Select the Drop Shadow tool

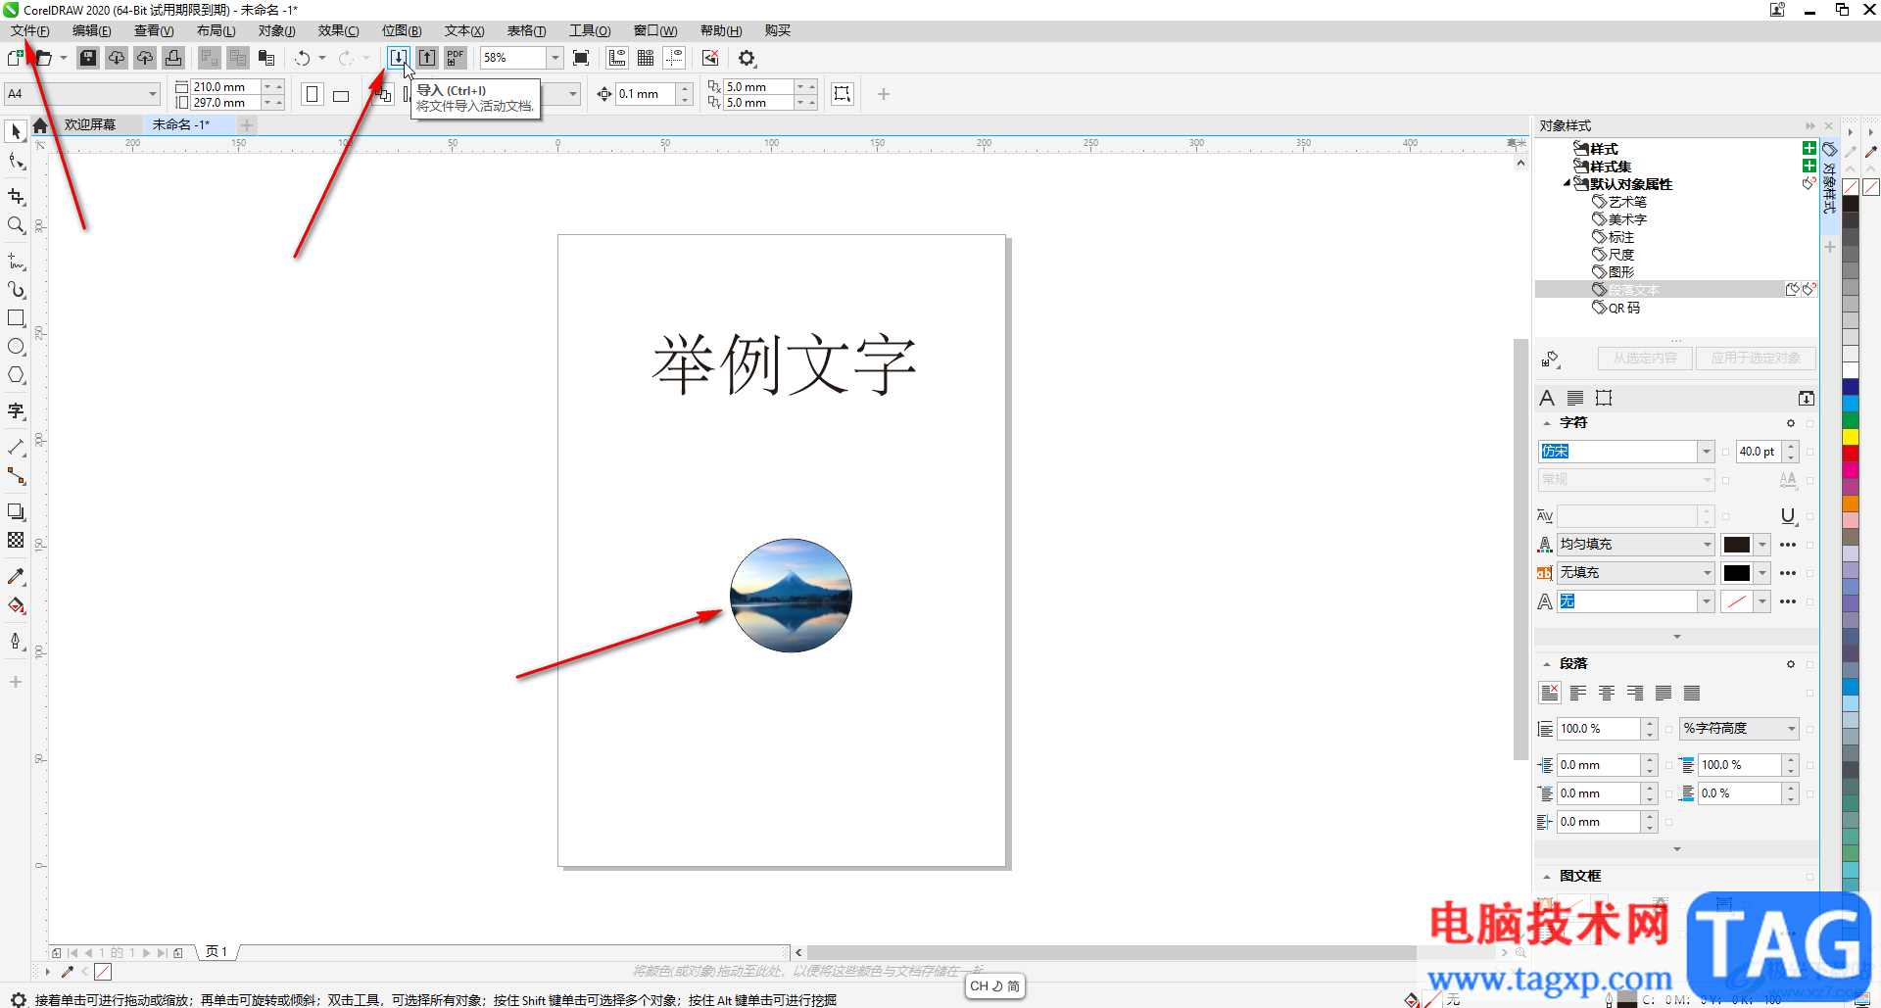16,511
